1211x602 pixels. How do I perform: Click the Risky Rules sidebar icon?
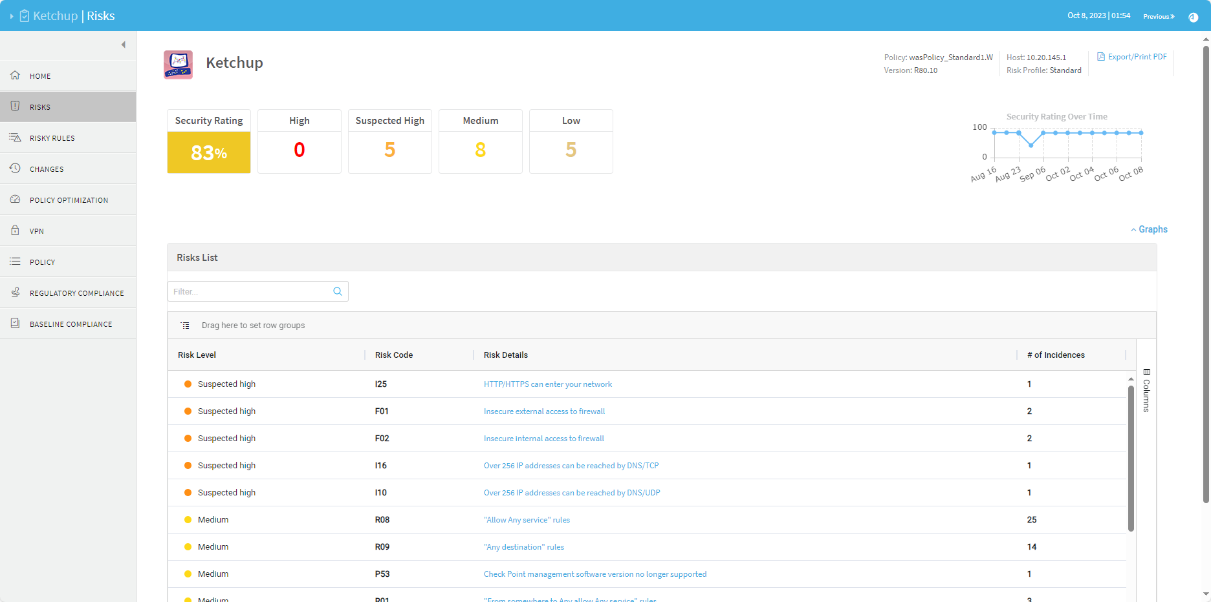[x=15, y=138]
